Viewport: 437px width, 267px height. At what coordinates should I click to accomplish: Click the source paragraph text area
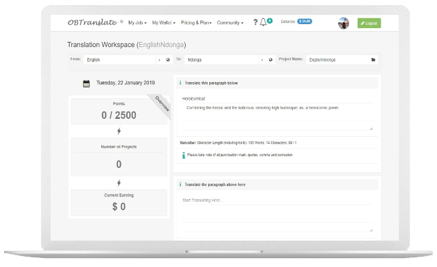point(277,117)
